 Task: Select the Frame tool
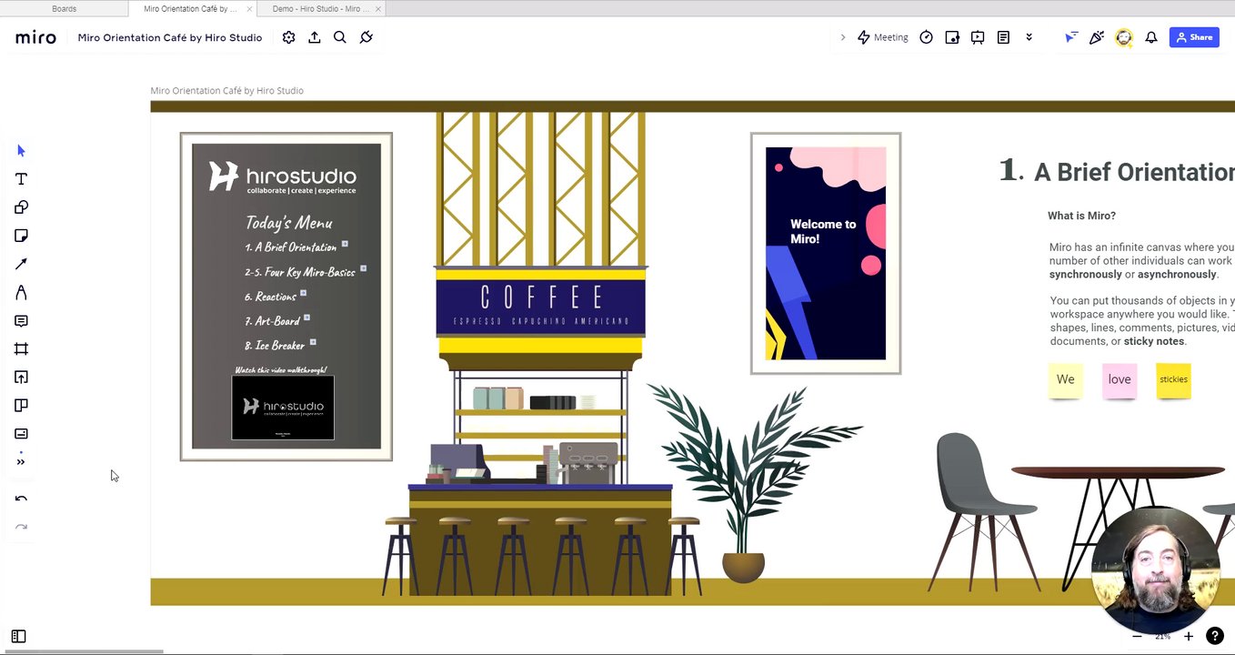pos(21,348)
